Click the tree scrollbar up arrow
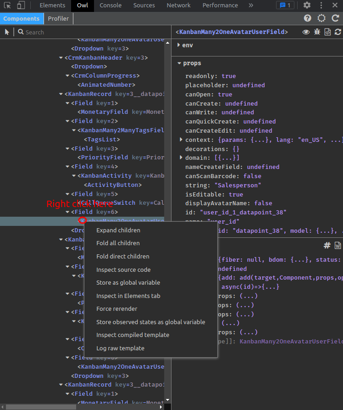The width and height of the screenshot is (343, 410). coord(168,43)
